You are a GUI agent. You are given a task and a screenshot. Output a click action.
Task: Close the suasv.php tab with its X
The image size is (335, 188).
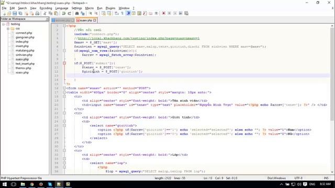tap(94, 20)
